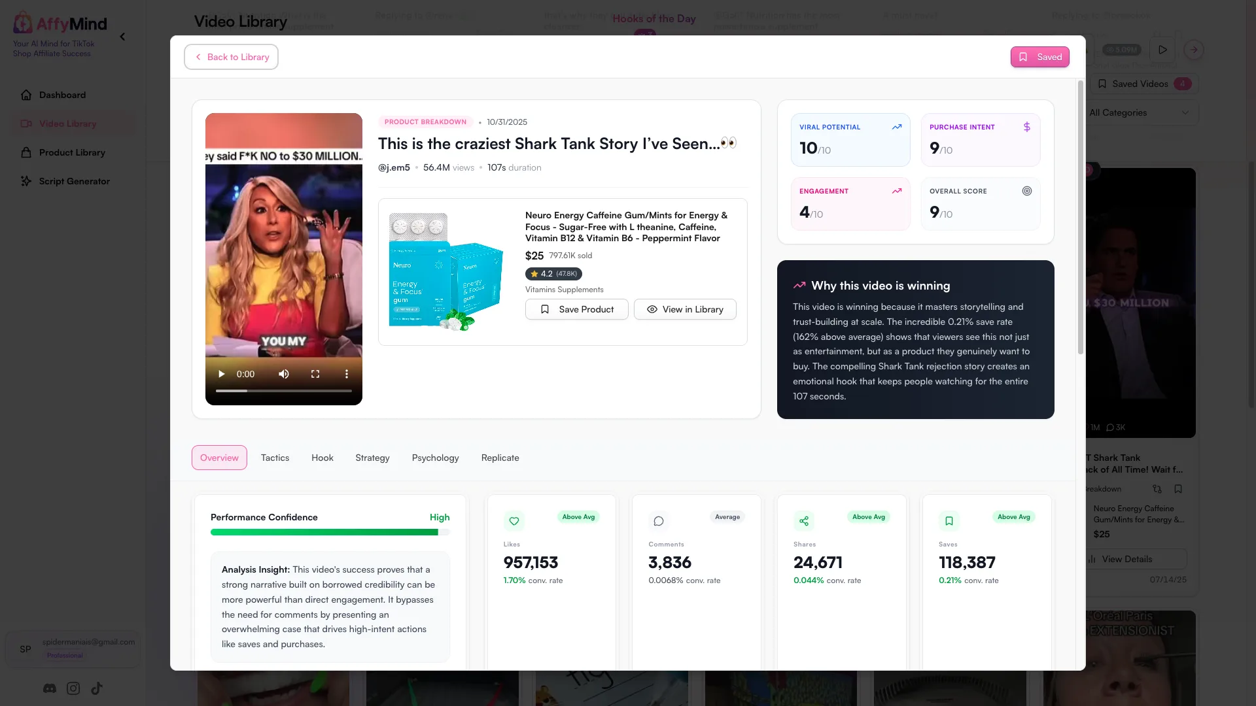Switch to the Strategy tab
This screenshot has height=706, width=1256.
click(372, 458)
